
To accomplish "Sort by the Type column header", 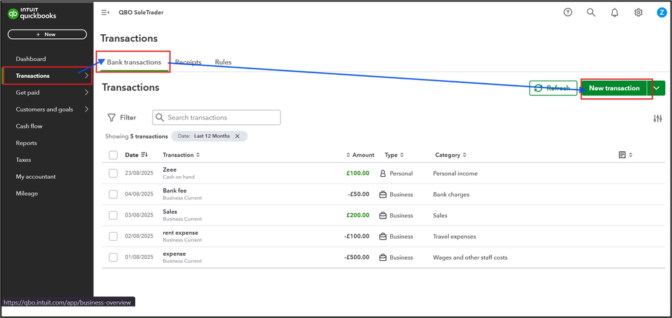I will (394, 155).
